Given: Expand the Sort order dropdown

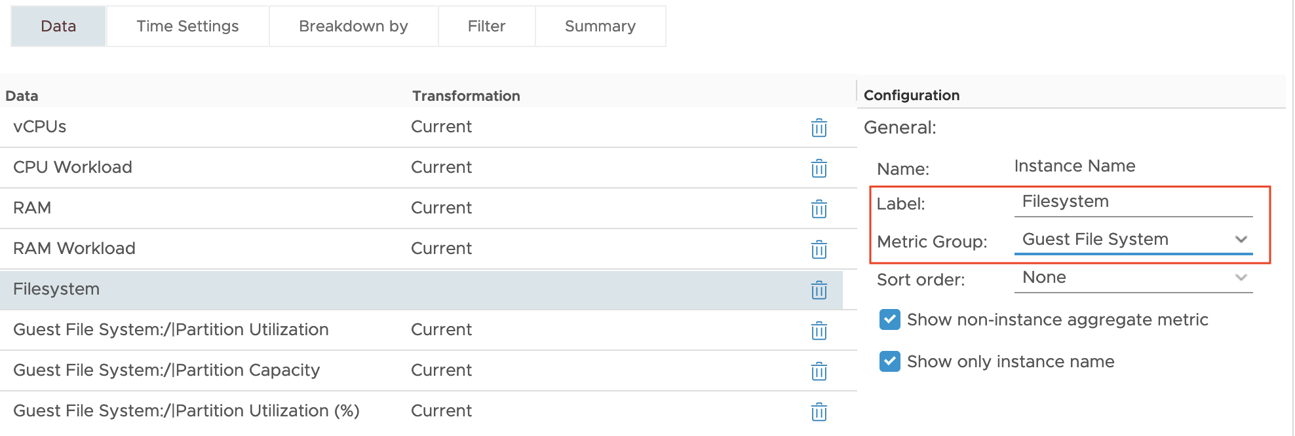Looking at the screenshot, I should coord(1133,278).
